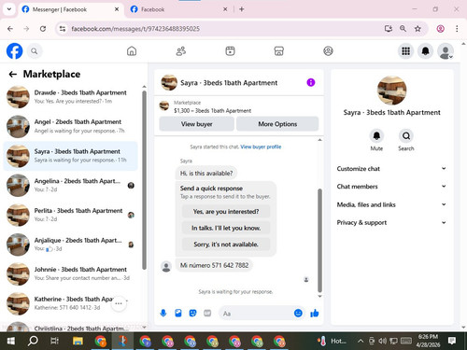467x350 pixels.
Task: Open the Johnnie 3beds 1bath conversation
Action: coord(71,273)
